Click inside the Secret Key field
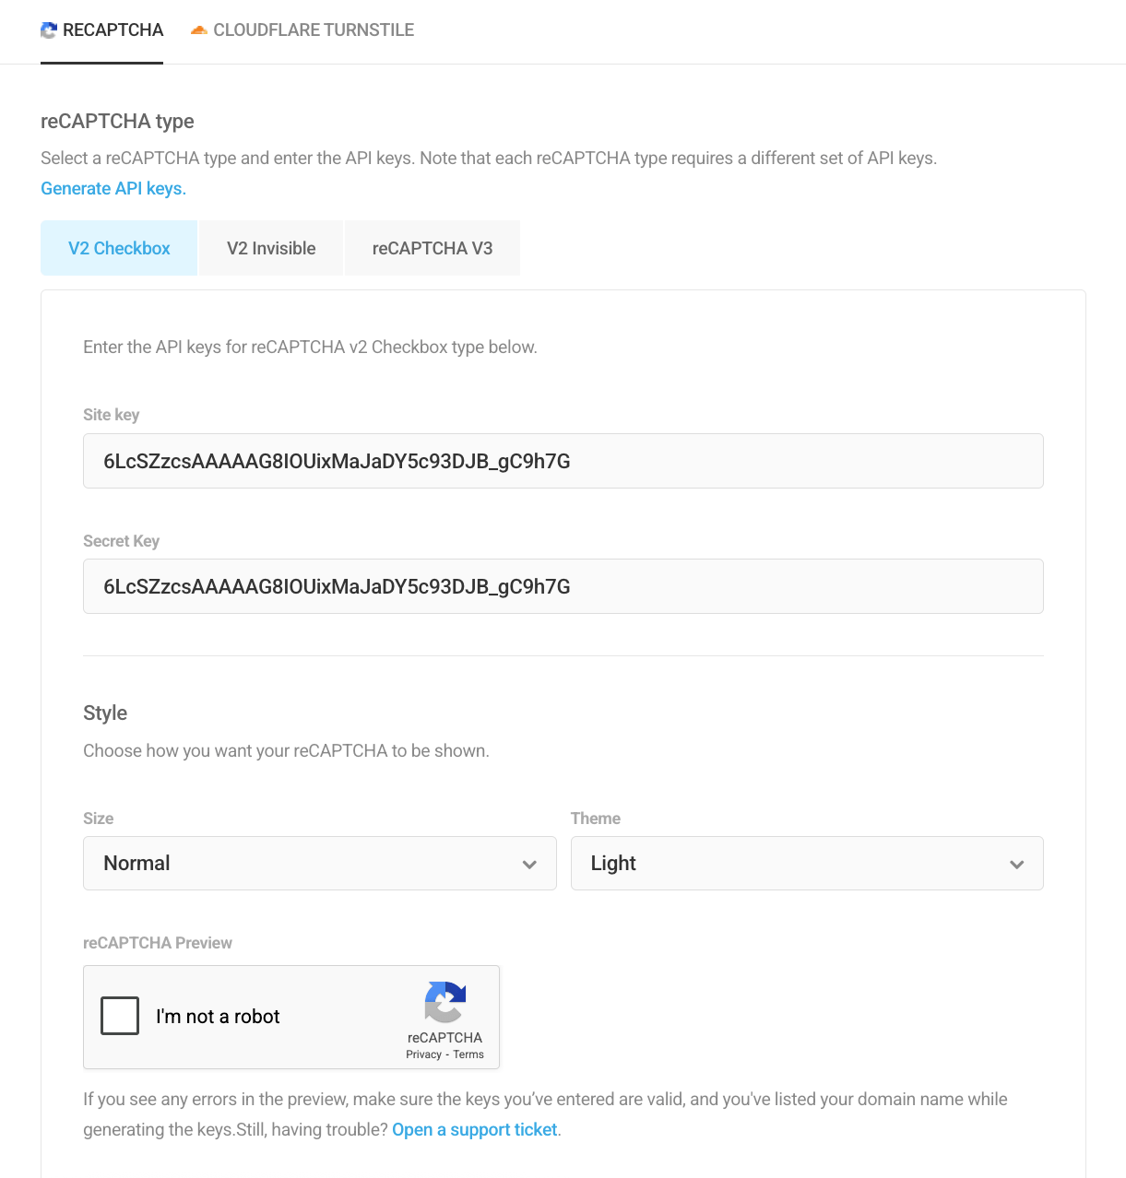Screen dimensions: 1126x1178 tap(563, 586)
